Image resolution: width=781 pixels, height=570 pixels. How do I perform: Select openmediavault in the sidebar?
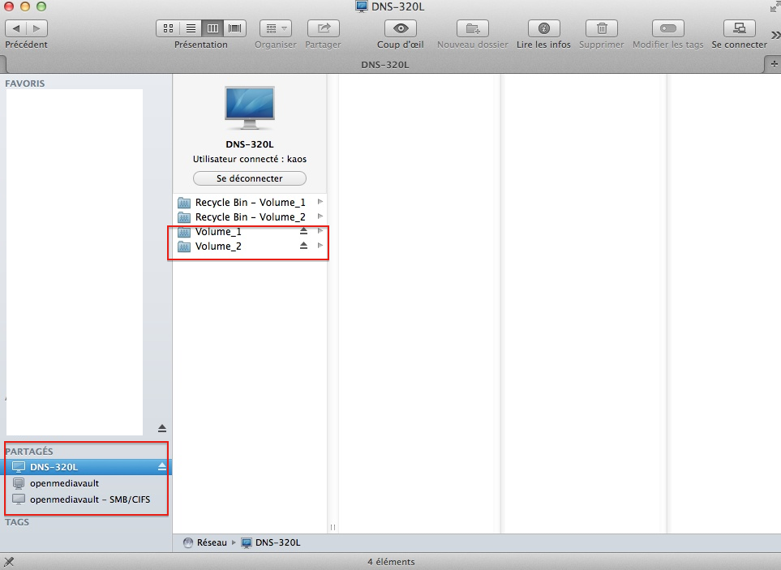tap(64, 483)
